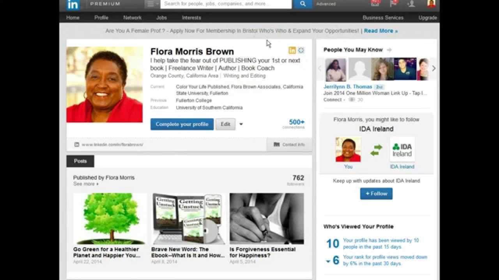Click the Edit profile button

click(x=225, y=124)
